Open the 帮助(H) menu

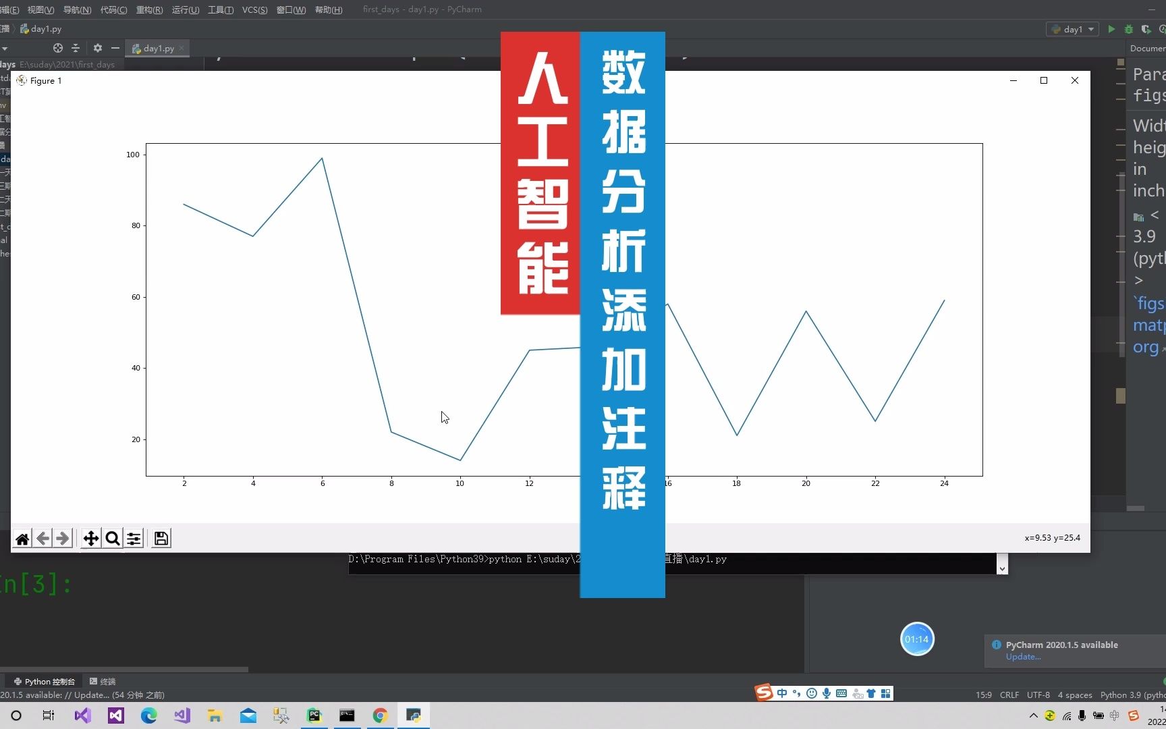coord(329,9)
